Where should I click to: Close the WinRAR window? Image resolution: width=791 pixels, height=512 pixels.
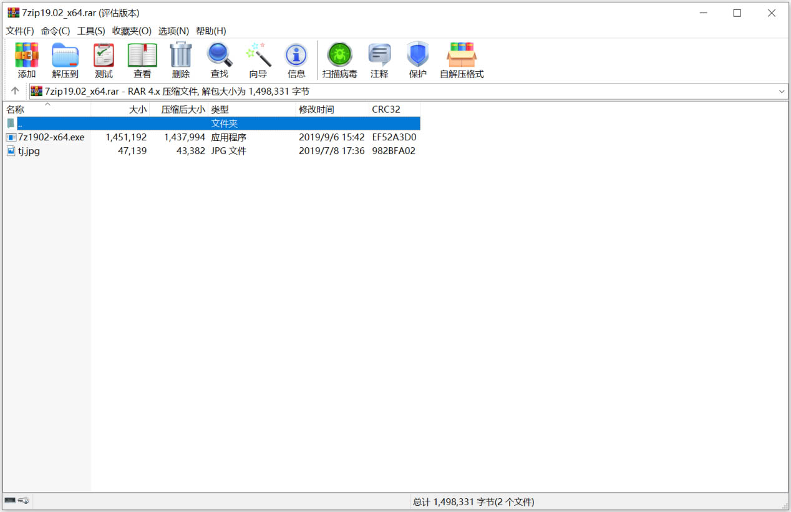point(772,13)
